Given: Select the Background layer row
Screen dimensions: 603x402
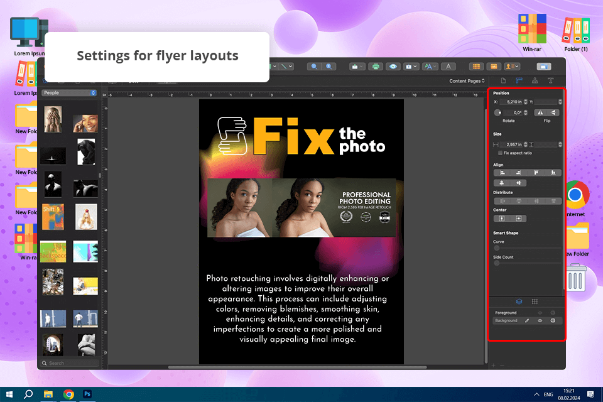Looking at the screenshot, I should [527, 320].
